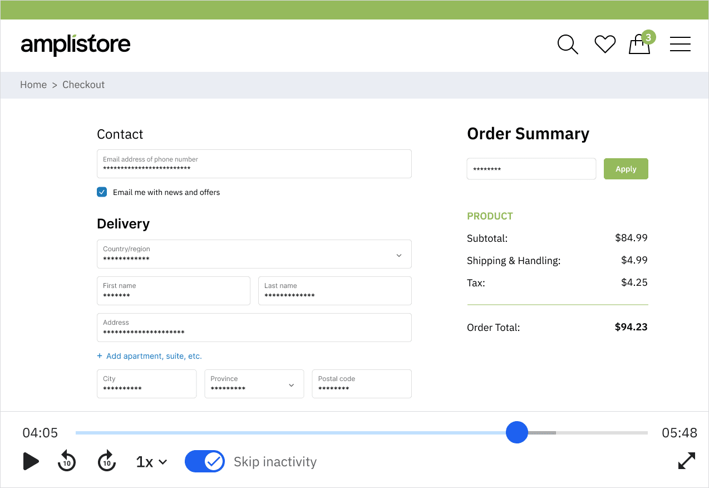This screenshot has width=709, height=488.
Task: Open the wishlist heart icon
Action: coord(604,45)
